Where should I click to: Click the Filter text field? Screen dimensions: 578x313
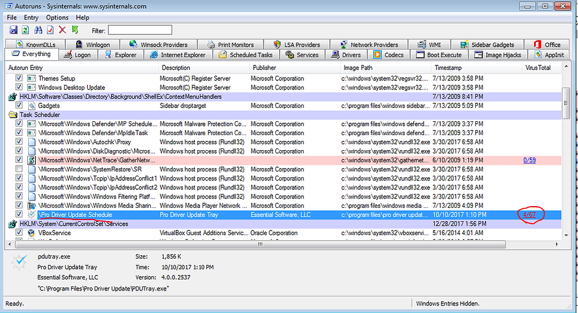[140, 30]
